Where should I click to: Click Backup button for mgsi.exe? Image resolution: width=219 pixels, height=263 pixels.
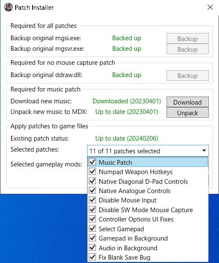tap(188, 39)
